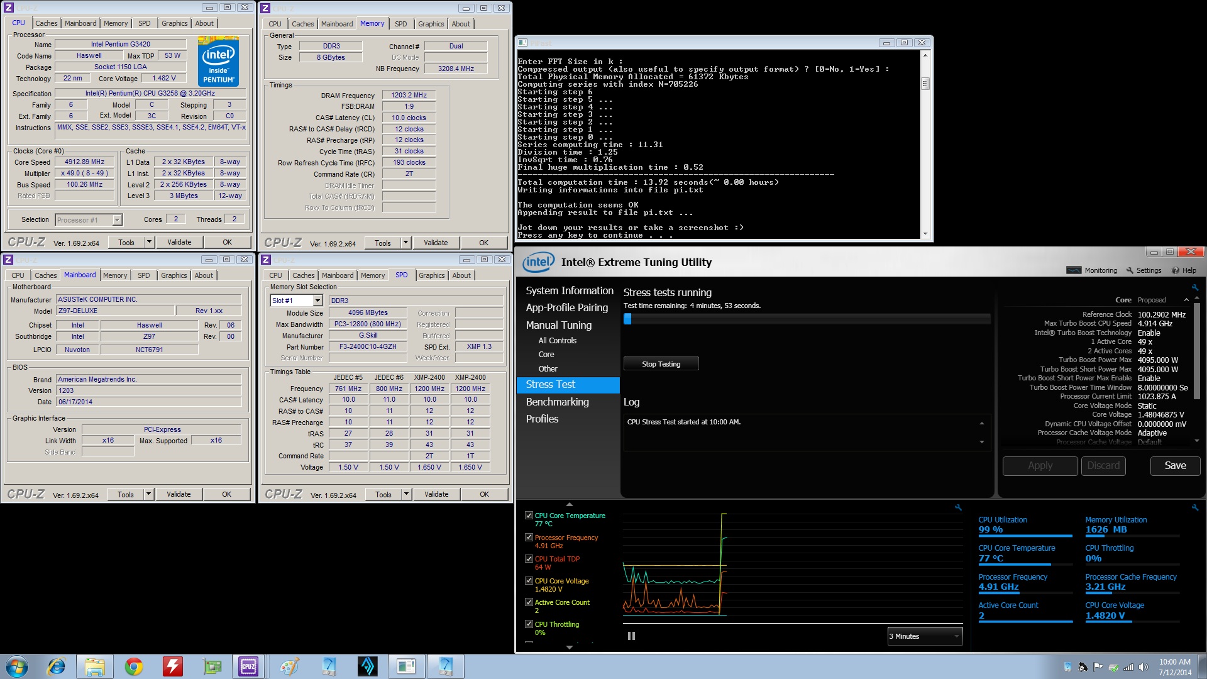The image size is (1207, 679).
Task: Open Tools dropdown arrow in Mainboard window
Action: 148,494
